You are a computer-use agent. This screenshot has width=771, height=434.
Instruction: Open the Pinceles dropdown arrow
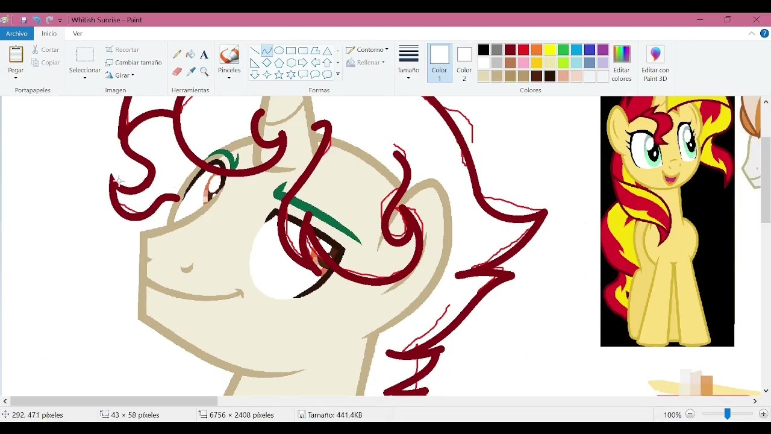(x=229, y=78)
